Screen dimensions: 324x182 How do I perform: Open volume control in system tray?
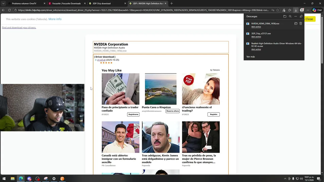(x=301, y=179)
